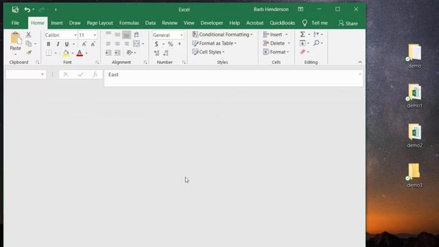Decrease decimal places

166,53
